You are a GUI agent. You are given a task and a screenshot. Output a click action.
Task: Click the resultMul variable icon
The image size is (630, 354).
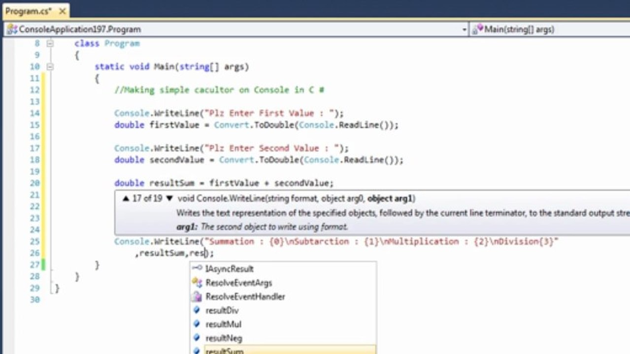[x=197, y=324]
